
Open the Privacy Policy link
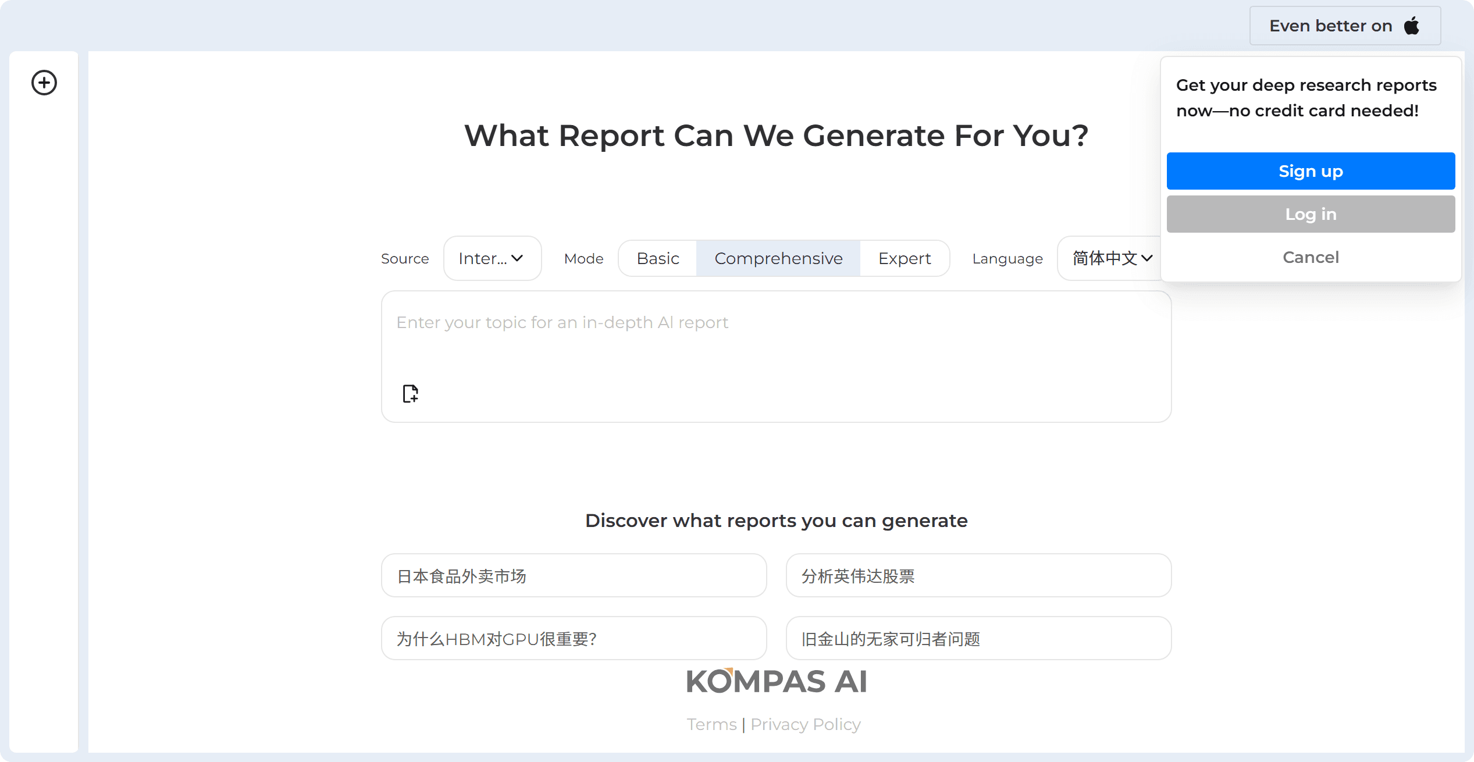click(x=805, y=724)
